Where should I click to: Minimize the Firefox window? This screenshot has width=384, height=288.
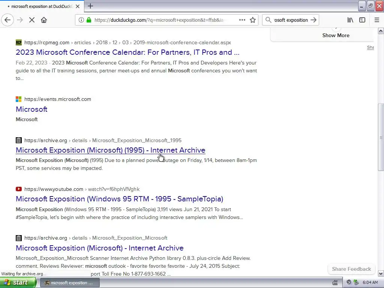coord(361,6)
